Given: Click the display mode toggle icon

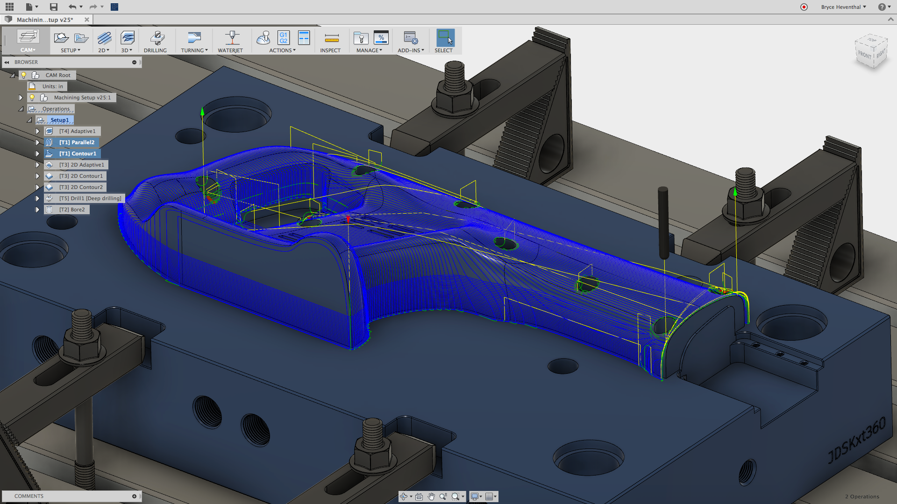Looking at the screenshot, I should click(476, 496).
